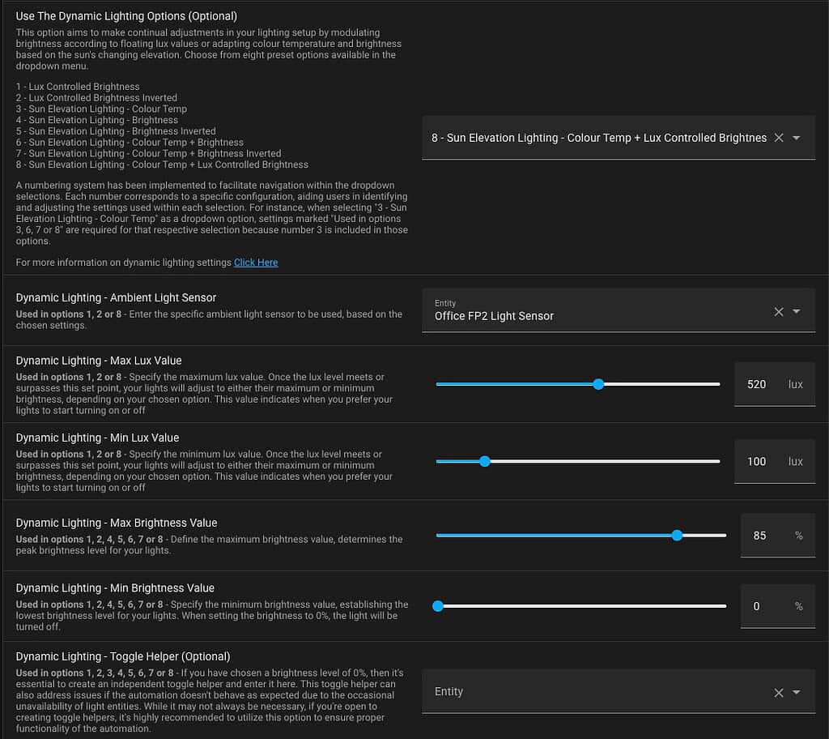Adjust the Max Lux Value slider handle
829x739 pixels.
coord(598,384)
